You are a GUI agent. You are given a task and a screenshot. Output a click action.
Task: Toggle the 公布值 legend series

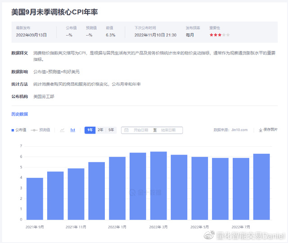(x=19, y=130)
